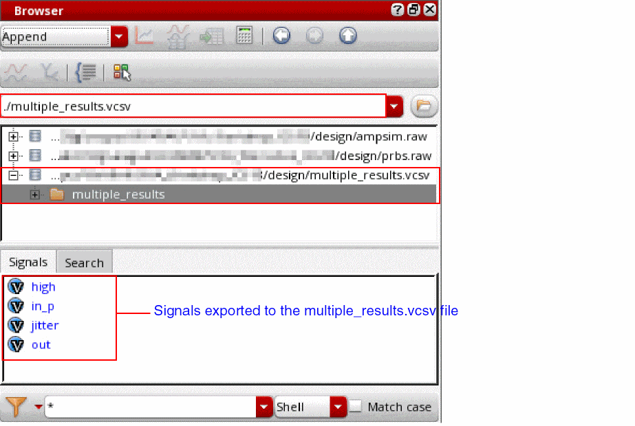Screen dimensions: 635x426
Task: Open the Append mode dropdown arrow
Action: coord(120,36)
